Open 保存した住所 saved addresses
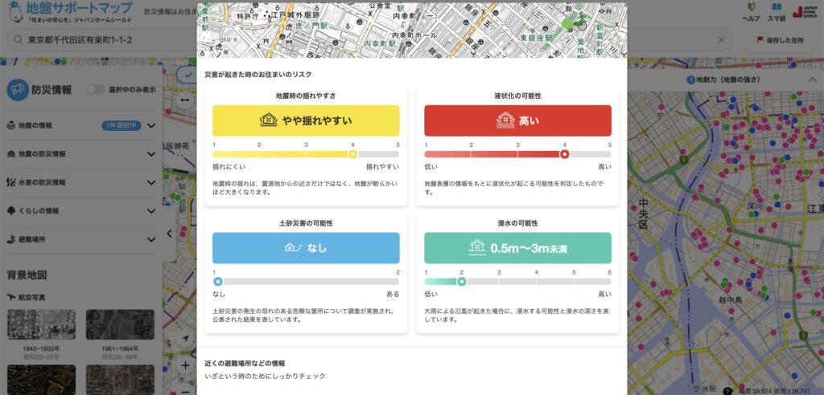 click(x=780, y=40)
